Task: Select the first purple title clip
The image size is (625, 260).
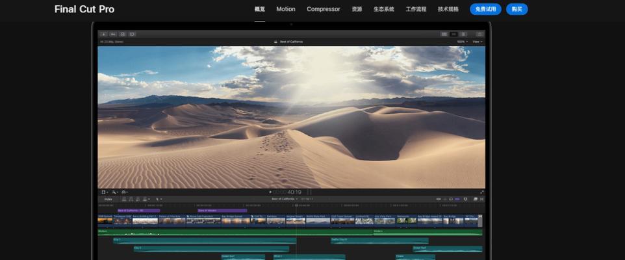Action: click(139, 211)
